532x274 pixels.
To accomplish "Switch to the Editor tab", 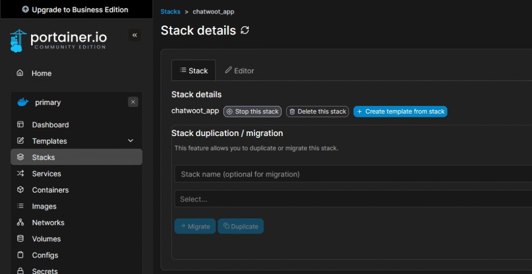I will 240,71.
